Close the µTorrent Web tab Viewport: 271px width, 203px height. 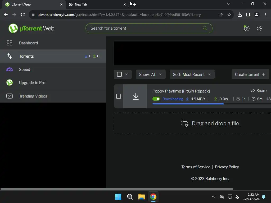(61, 4)
